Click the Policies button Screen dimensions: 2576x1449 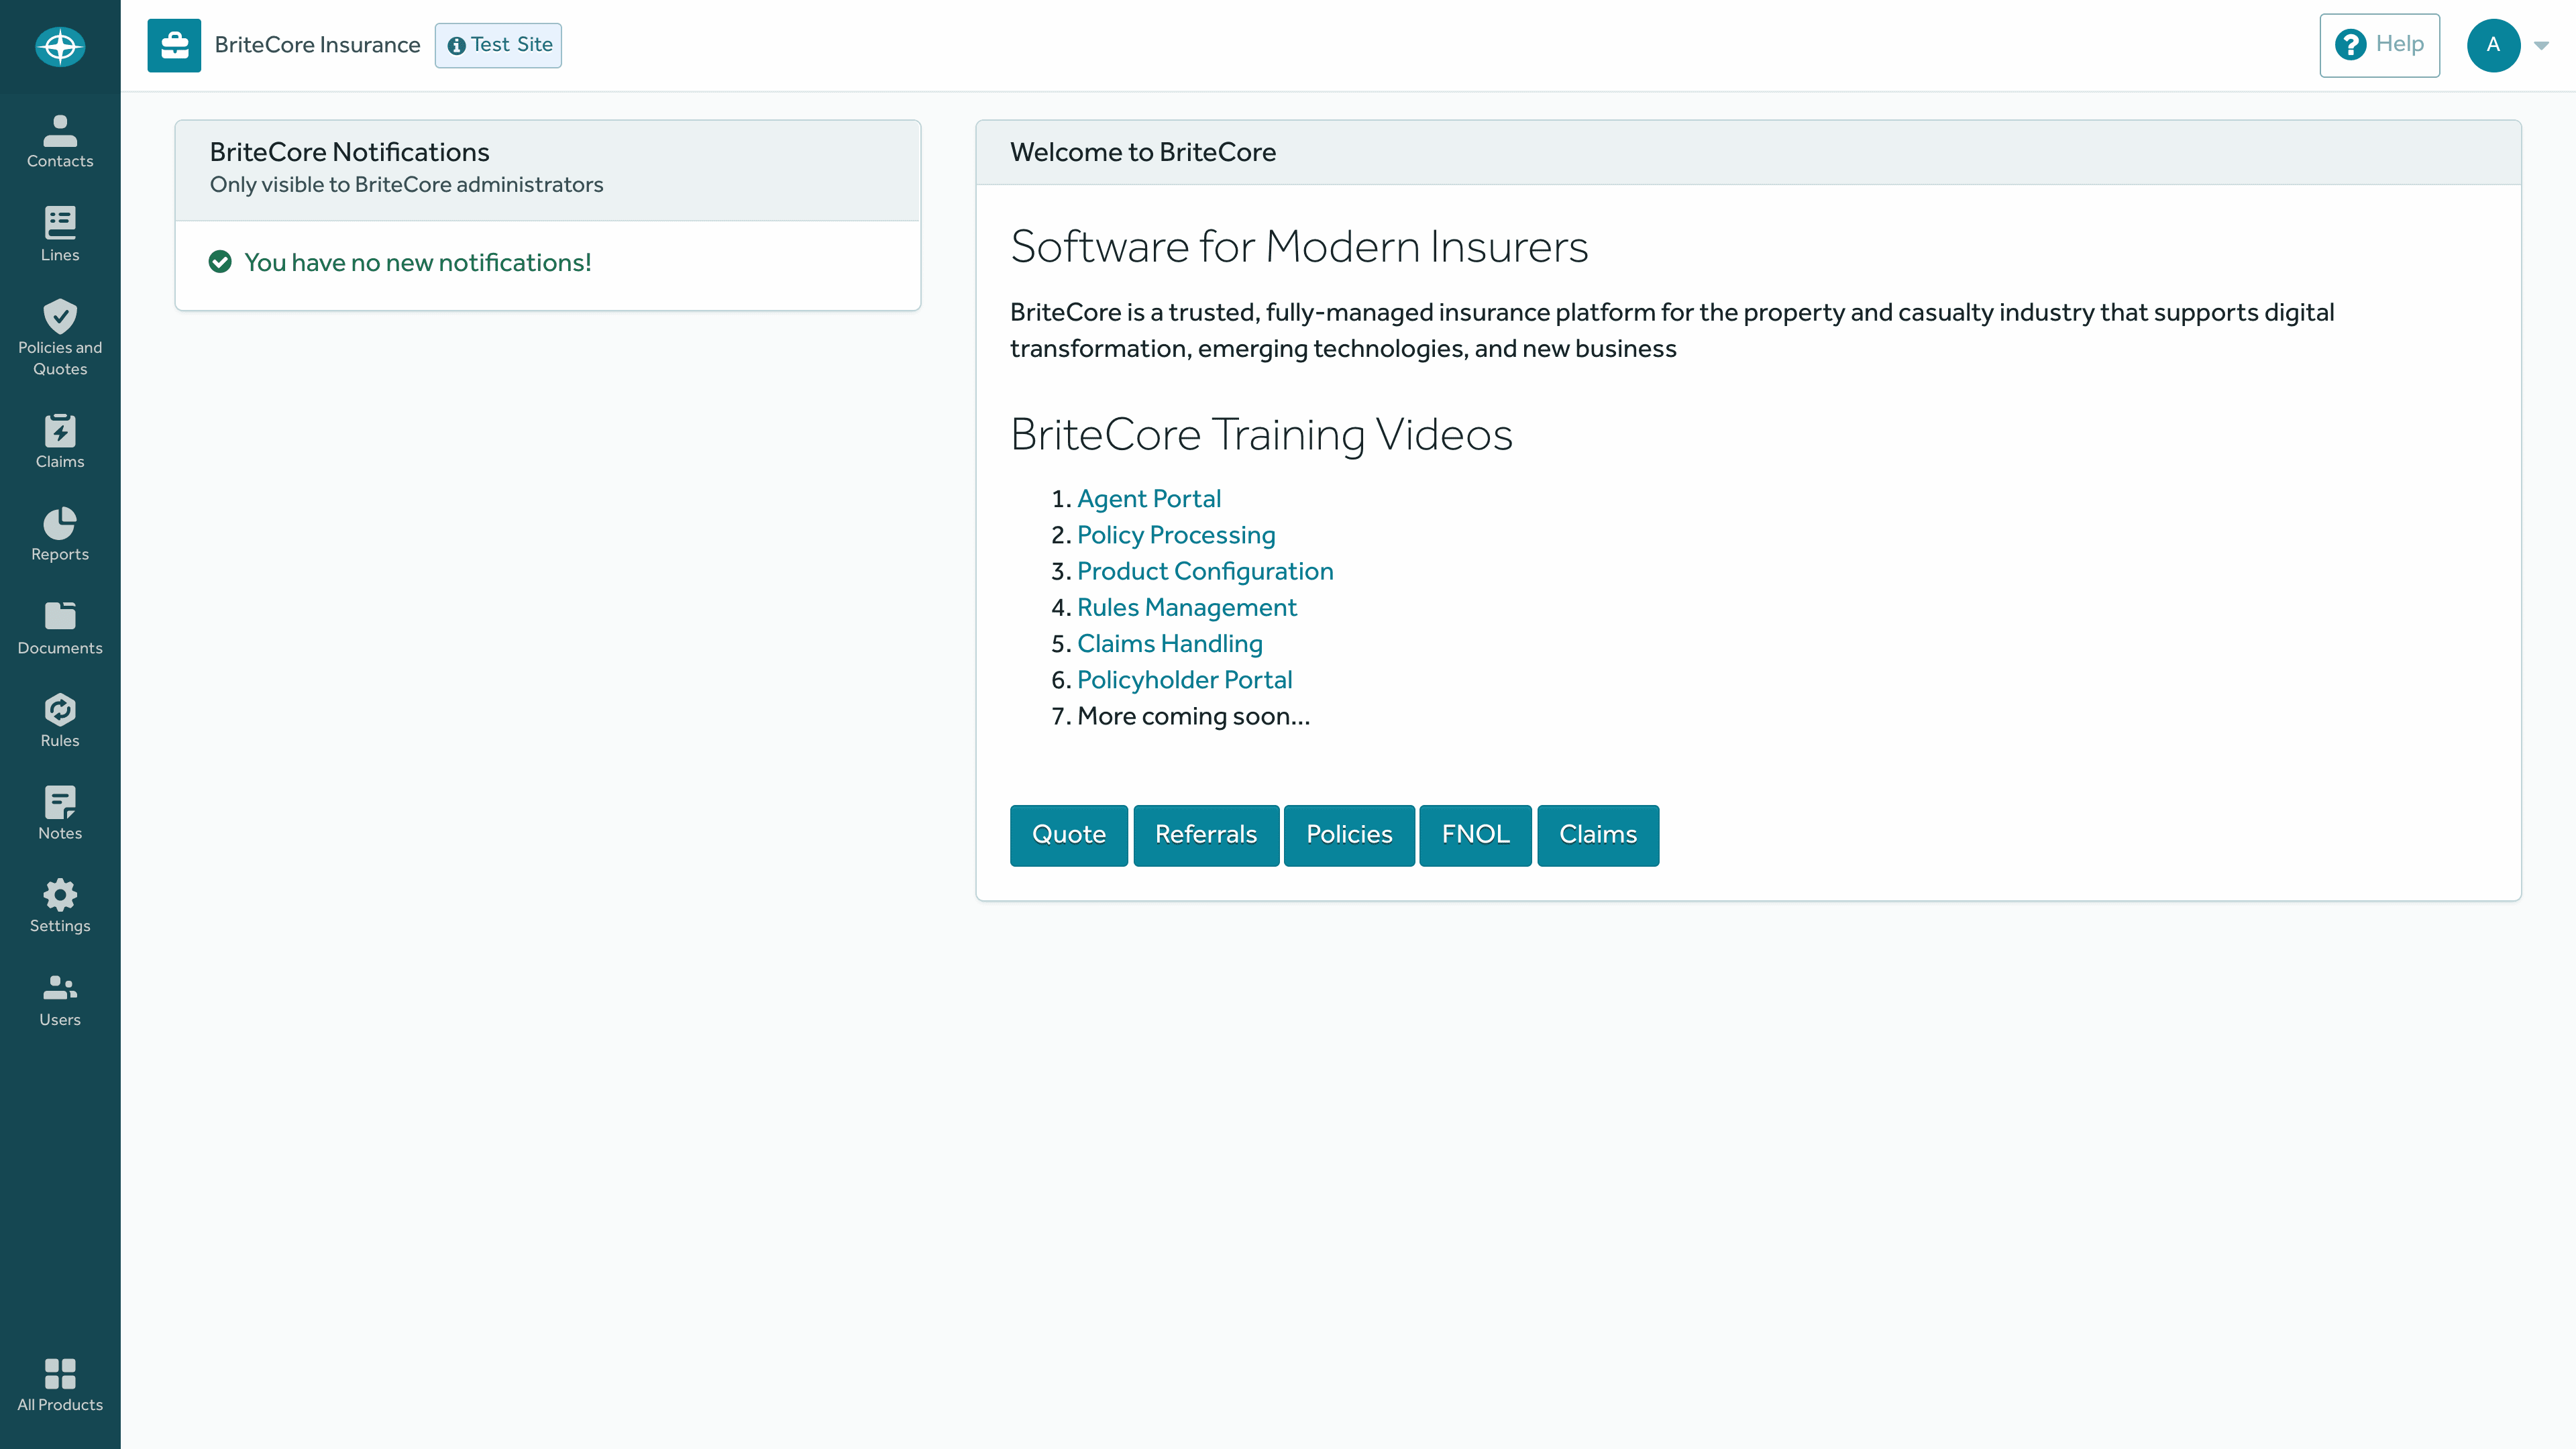pos(1348,833)
